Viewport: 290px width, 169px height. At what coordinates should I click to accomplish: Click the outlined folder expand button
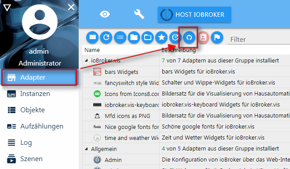(148, 37)
